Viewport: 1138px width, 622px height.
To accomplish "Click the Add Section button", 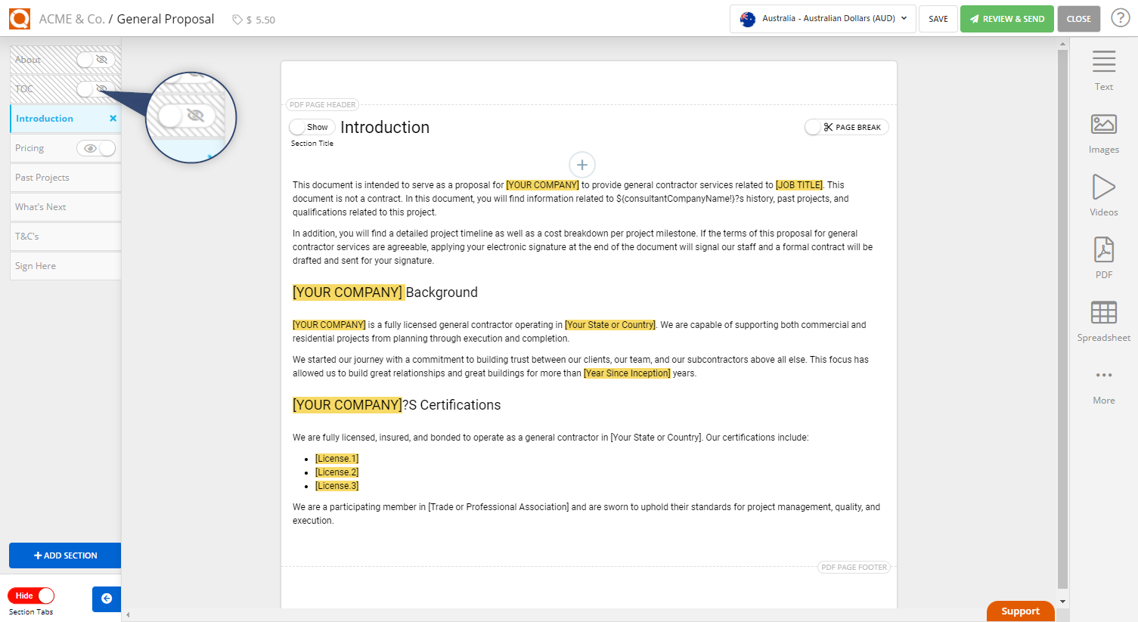I will point(64,555).
